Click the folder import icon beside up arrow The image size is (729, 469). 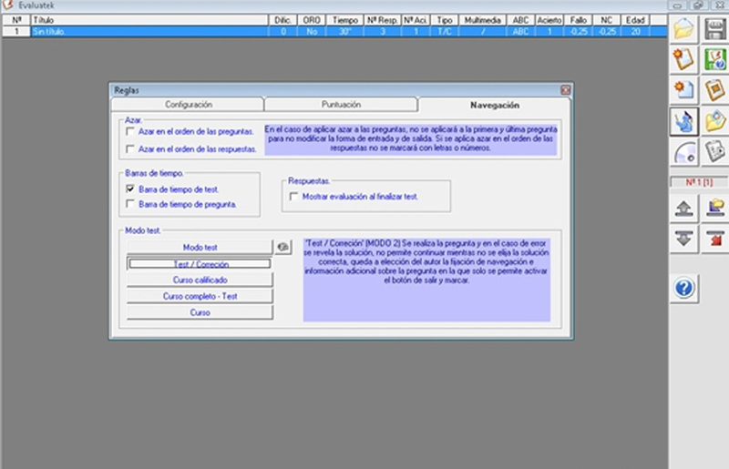click(x=715, y=208)
